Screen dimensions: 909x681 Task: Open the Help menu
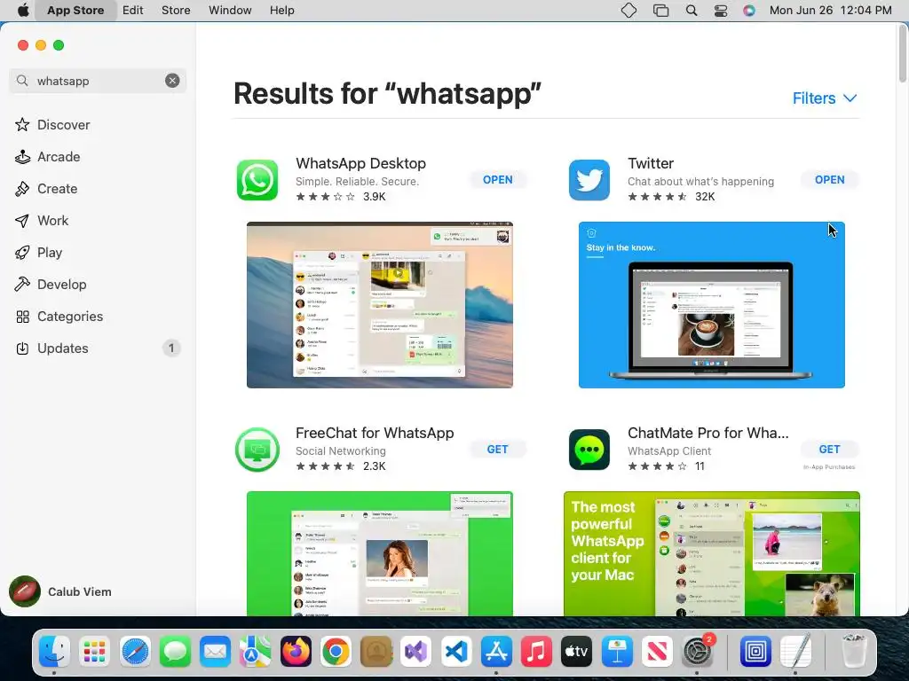point(281,10)
